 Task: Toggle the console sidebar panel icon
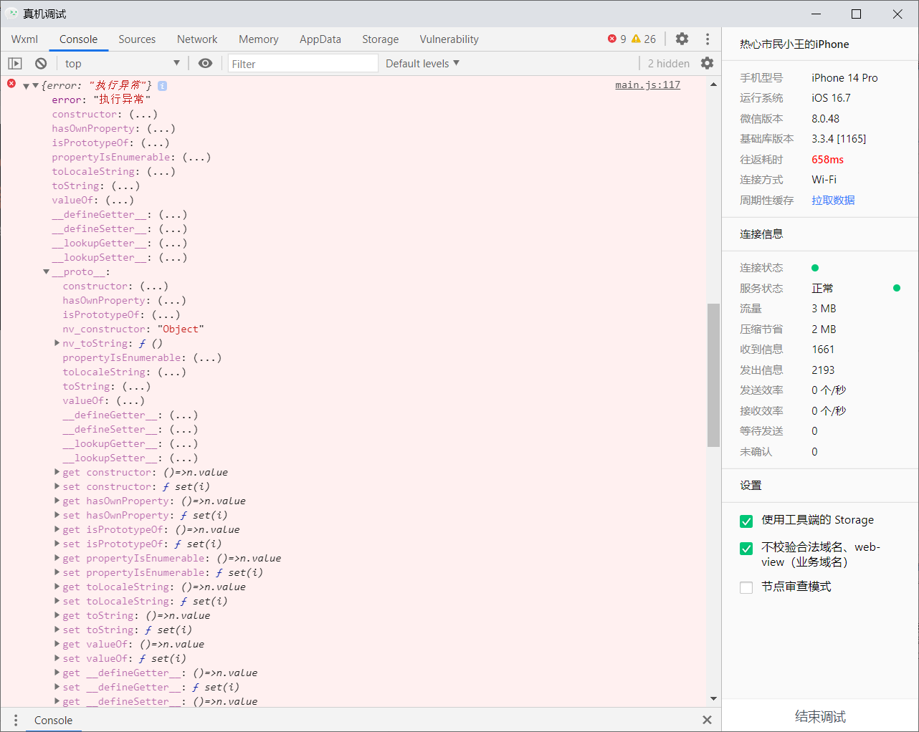[15, 63]
